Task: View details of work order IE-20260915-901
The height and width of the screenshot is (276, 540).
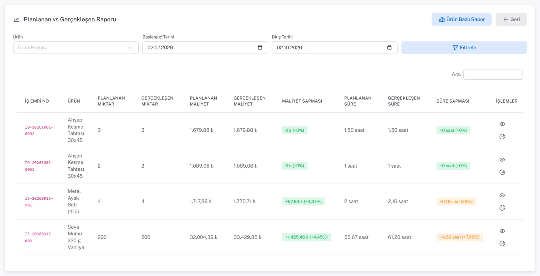Action: point(502,195)
